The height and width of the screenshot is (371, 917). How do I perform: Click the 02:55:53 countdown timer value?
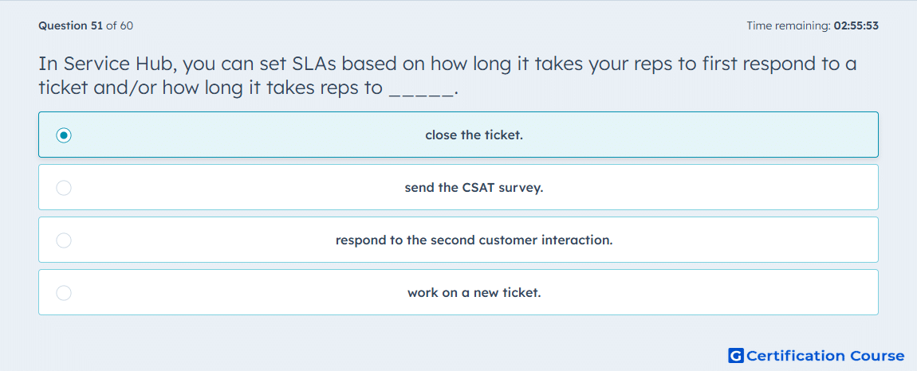point(856,25)
